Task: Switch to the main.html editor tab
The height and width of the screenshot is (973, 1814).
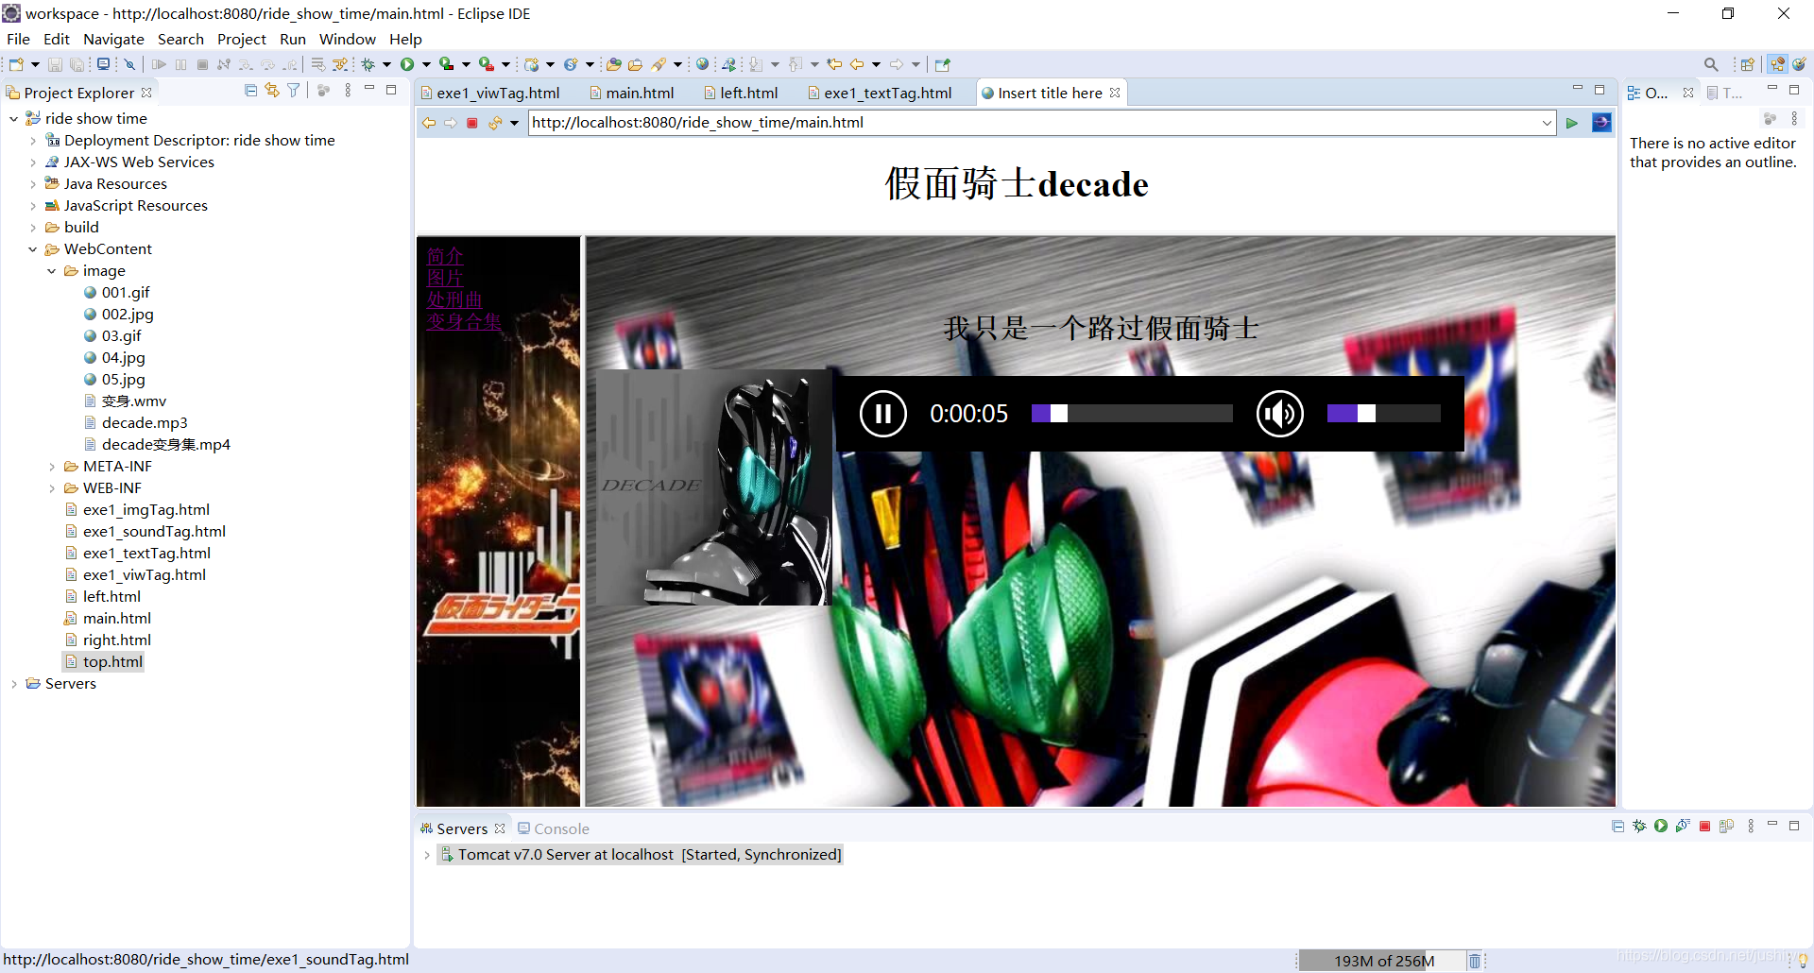Action: point(631,93)
